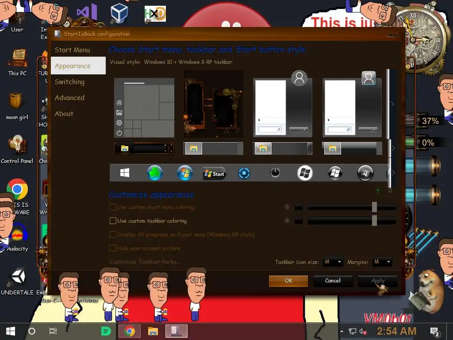This screenshot has height=340, width=453.
Task: Open the Taskbar icon size dropdown
Action: point(333,262)
